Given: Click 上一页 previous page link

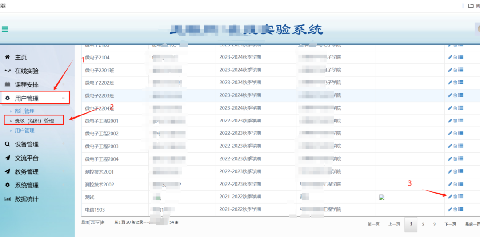Looking at the screenshot, I should (394, 224).
